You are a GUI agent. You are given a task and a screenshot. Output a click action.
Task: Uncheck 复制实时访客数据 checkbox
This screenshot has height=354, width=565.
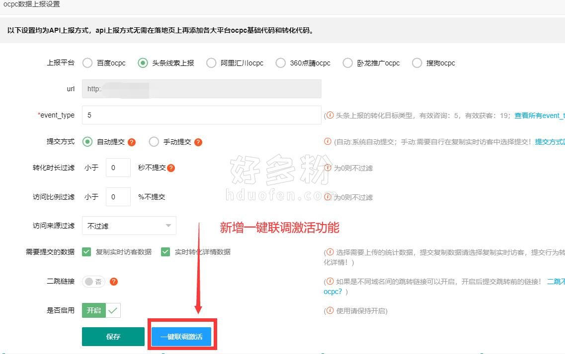click(86, 252)
